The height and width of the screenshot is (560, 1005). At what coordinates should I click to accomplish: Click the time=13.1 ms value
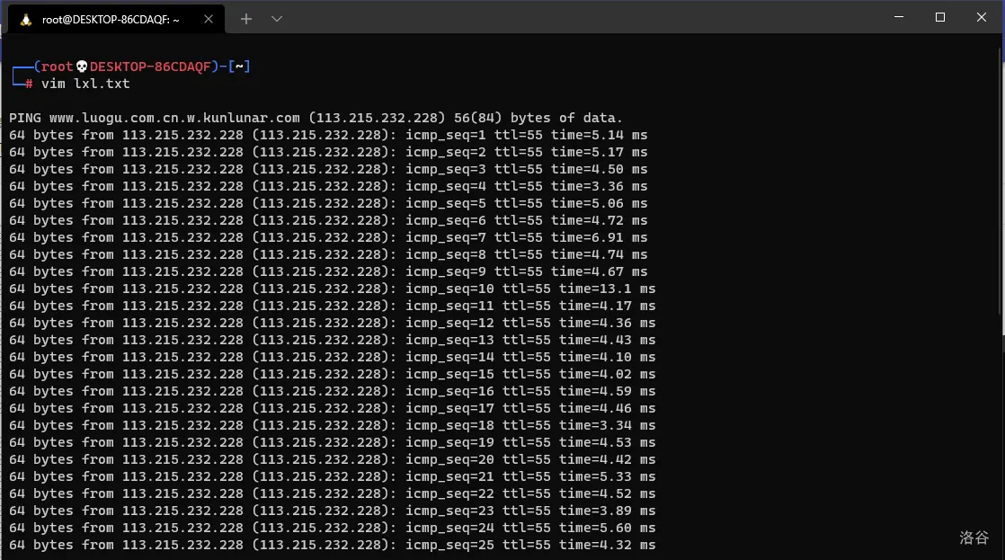click(x=607, y=289)
